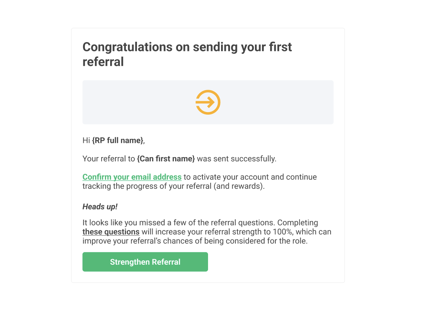
Task: Click the sentence It looks like you missed
Action: point(179,223)
